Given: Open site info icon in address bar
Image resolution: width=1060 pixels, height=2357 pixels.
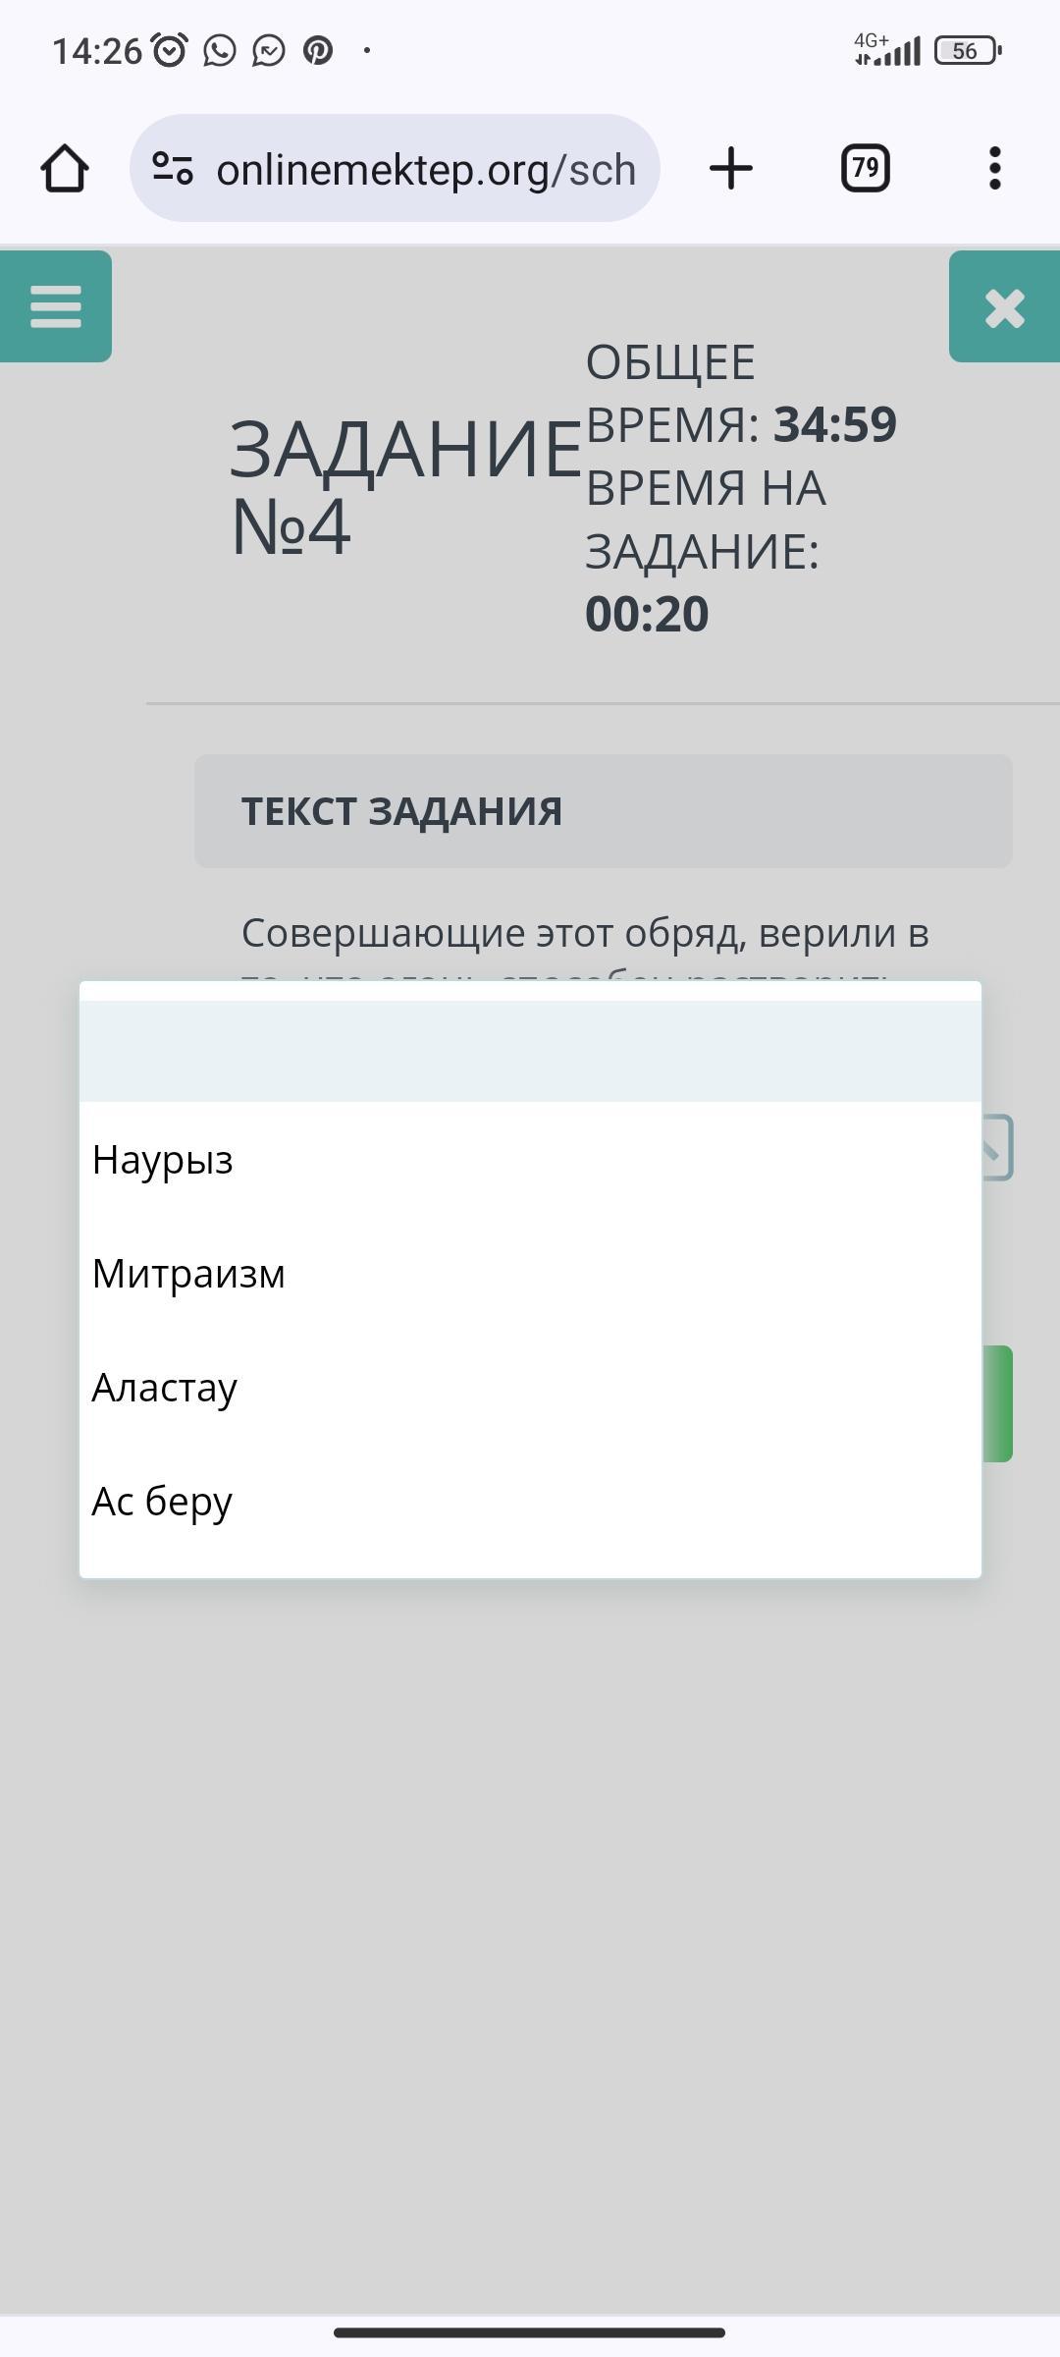Looking at the screenshot, I should (x=173, y=169).
